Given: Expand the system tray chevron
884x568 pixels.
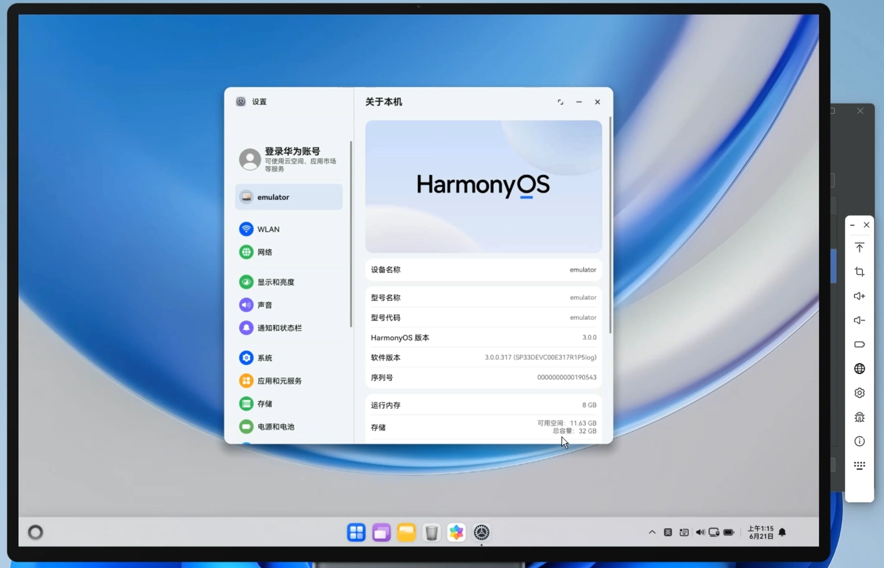Looking at the screenshot, I should coord(652,532).
